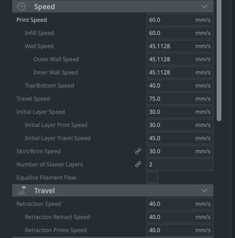Click Initial Layer Travel Speed field
Viewport: 235px width, 238px height.
(180, 138)
